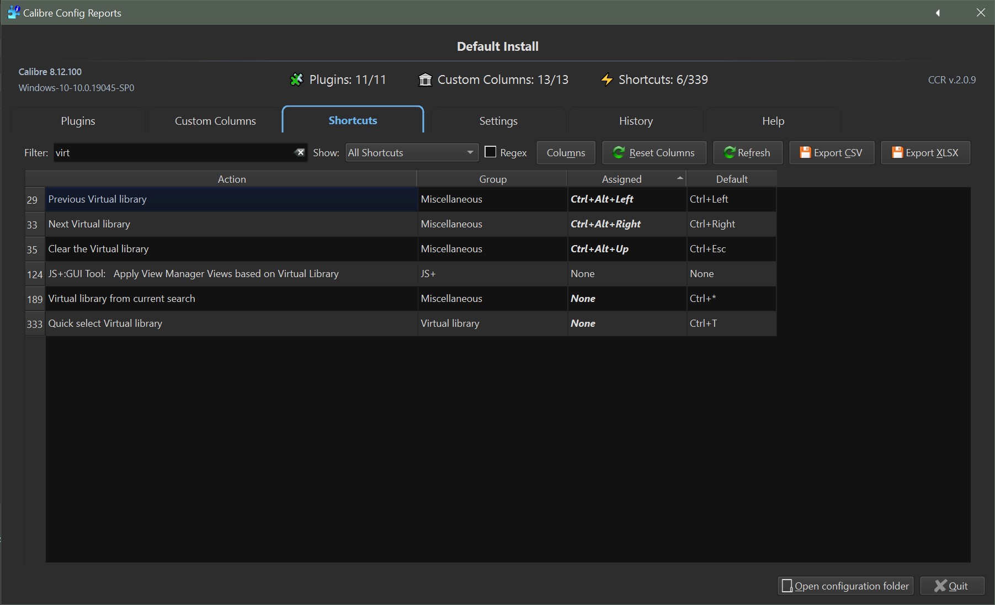Click the lightning bolt Shortcuts icon
The width and height of the screenshot is (995, 605).
[x=606, y=80]
